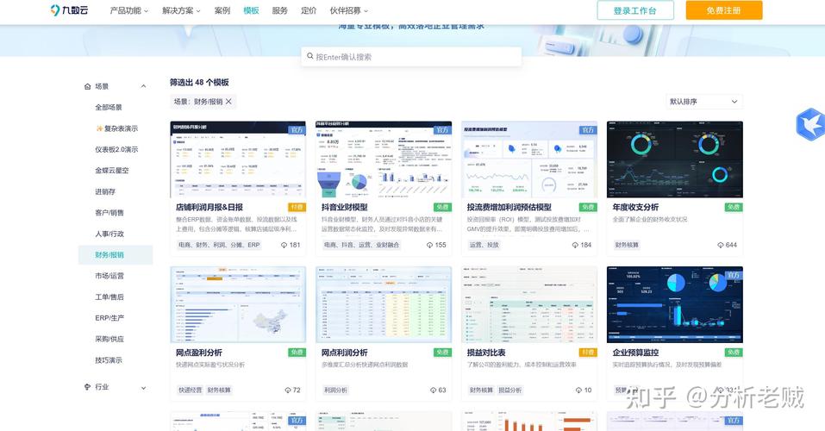Open the 网点盈利分析 template thumbnail
This screenshot has width=825, height=431.
(238, 304)
